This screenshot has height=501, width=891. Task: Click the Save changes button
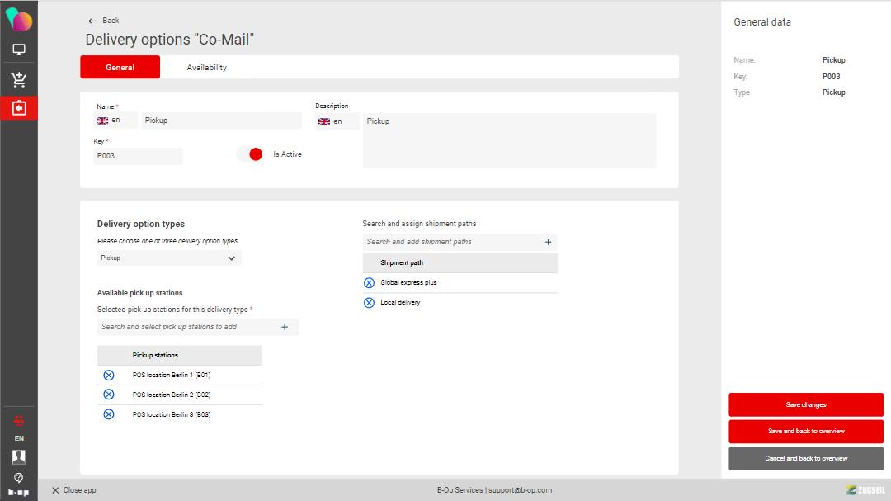[x=805, y=404]
